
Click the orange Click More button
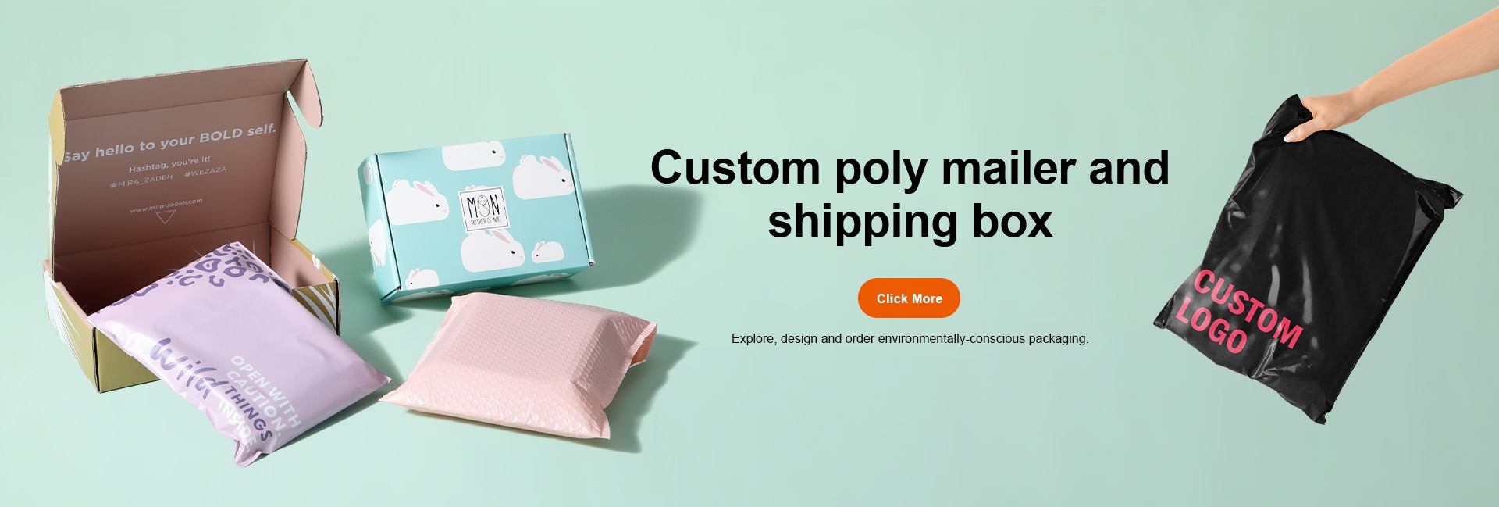click(x=909, y=298)
